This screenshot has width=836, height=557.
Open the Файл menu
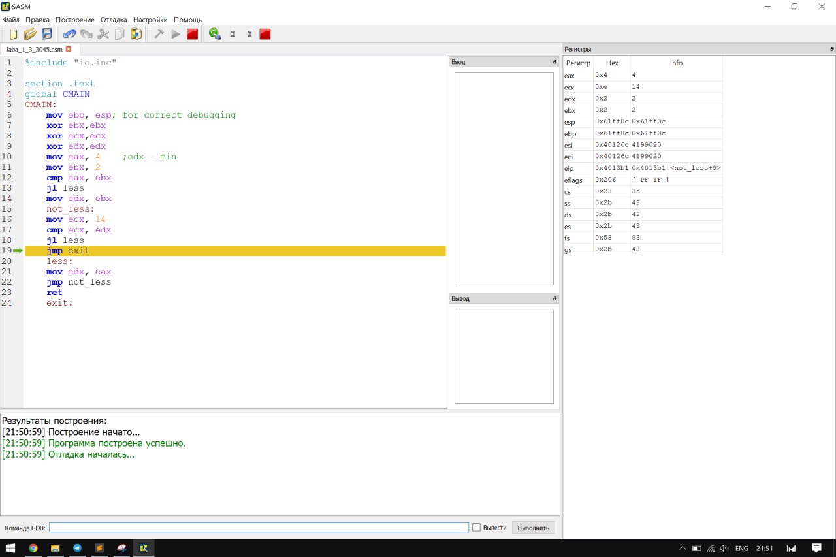click(x=11, y=20)
